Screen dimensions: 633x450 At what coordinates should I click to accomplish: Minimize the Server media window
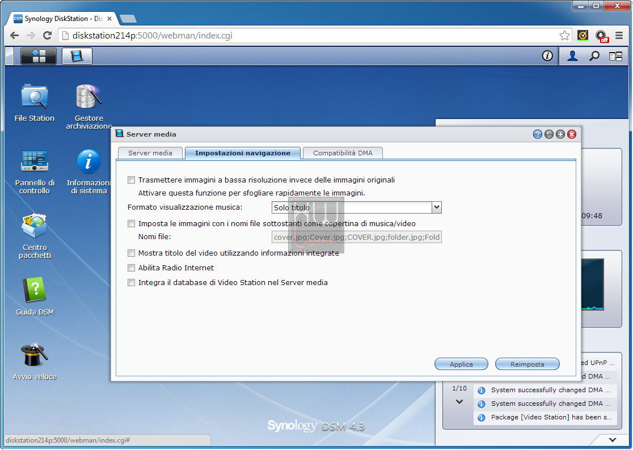coord(548,134)
